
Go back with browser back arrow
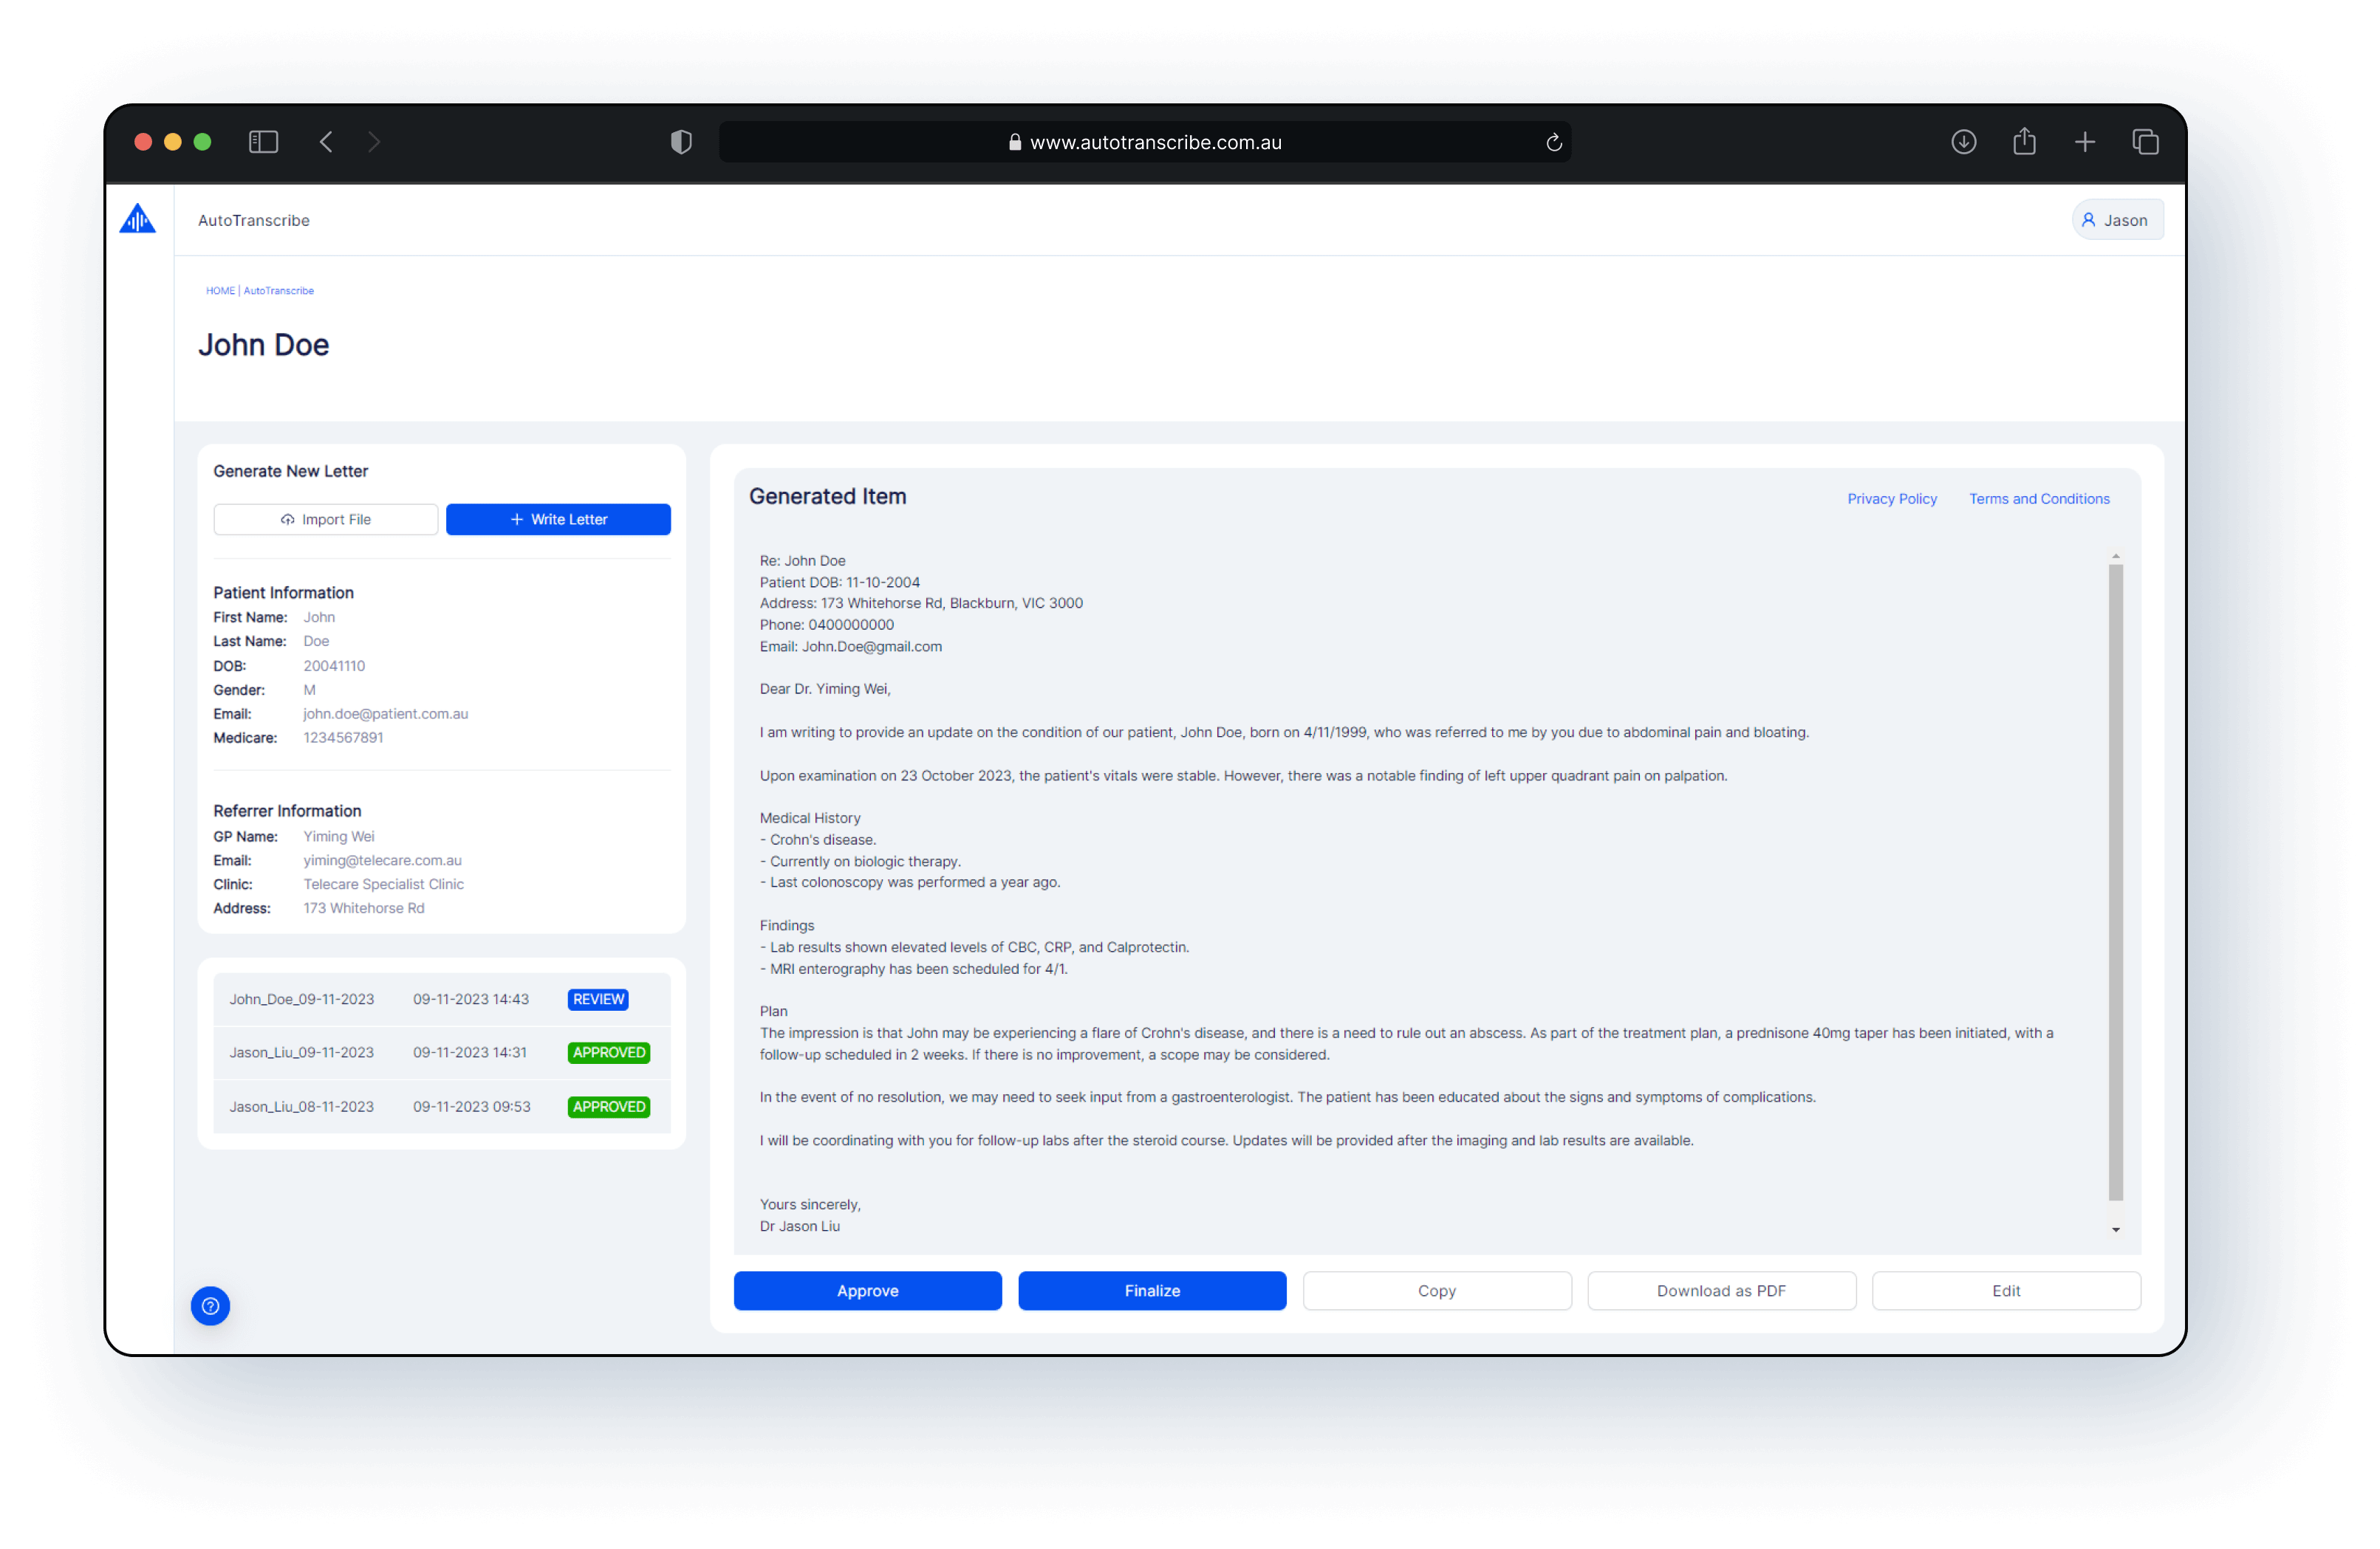326,142
